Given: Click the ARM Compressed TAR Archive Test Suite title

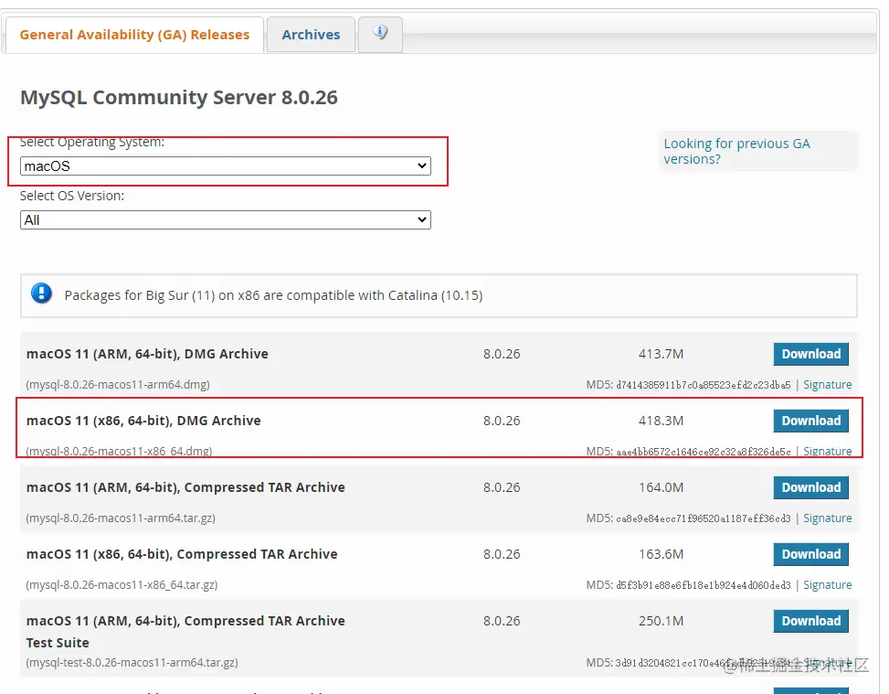Looking at the screenshot, I should (x=185, y=632).
